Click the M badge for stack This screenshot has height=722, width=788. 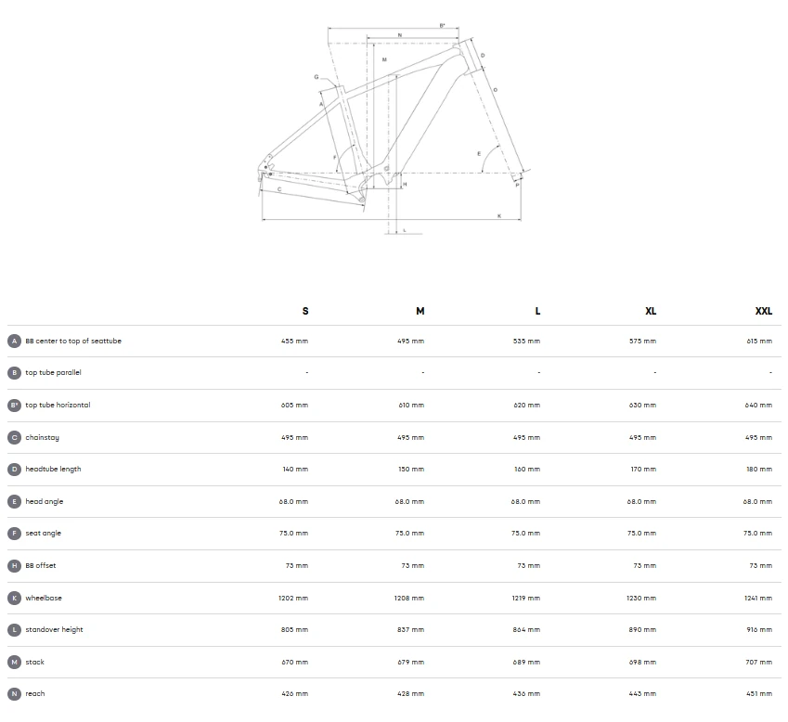click(x=14, y=663)
